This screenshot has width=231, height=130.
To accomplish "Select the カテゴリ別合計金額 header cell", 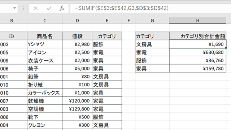I will click(198, 36).
